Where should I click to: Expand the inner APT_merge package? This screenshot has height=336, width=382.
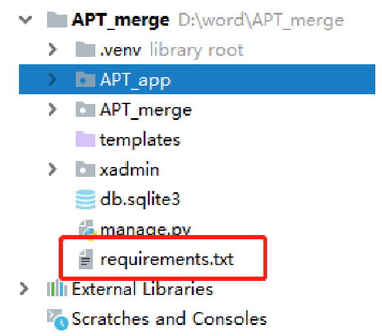click(53, 109)
